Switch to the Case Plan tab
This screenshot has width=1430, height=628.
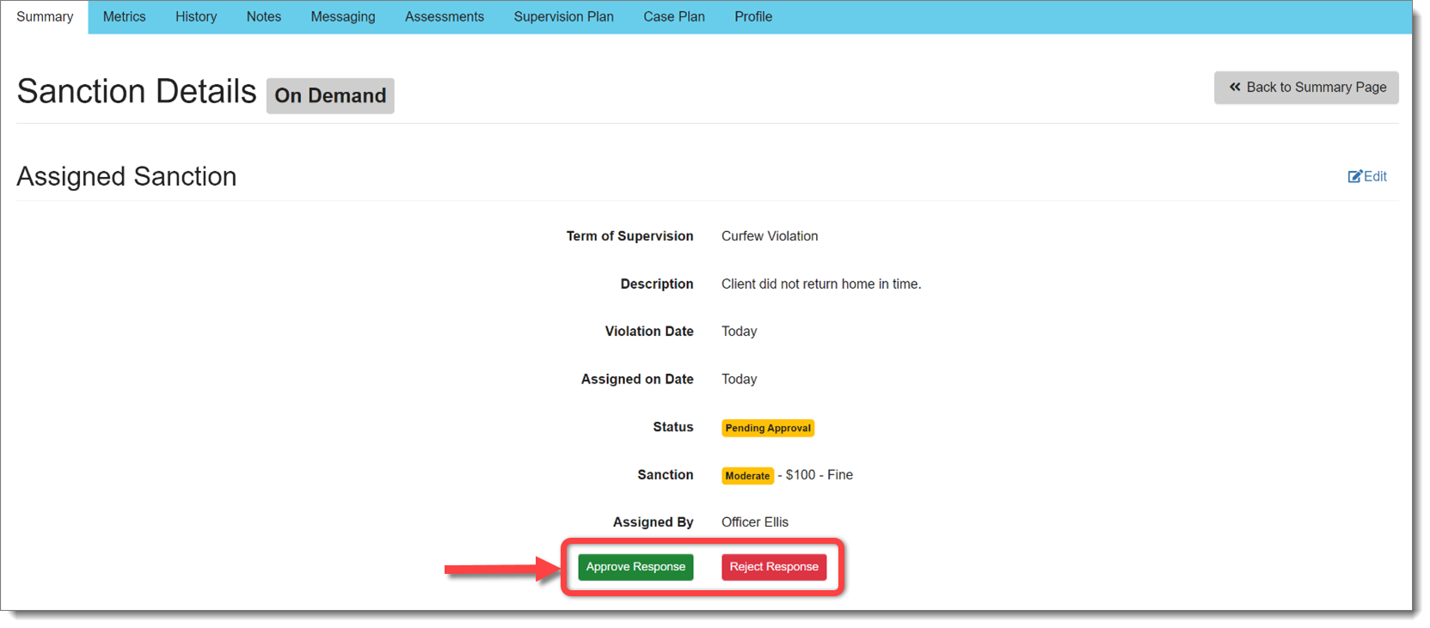point(673,17)
